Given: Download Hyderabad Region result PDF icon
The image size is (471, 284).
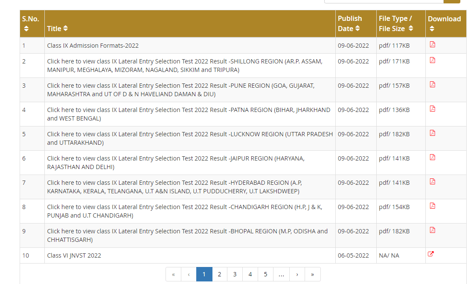Looking at the screenshot, I should (x=432, y=181).
